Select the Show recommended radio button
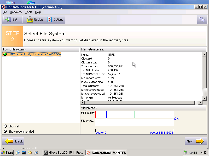 pyautogui.click(x=5, y=132)
